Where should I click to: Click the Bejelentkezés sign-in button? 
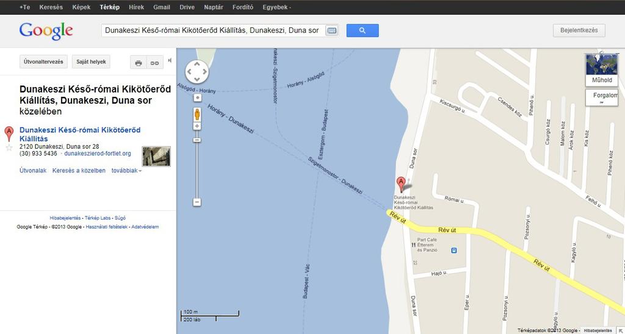tap(579, 30)
